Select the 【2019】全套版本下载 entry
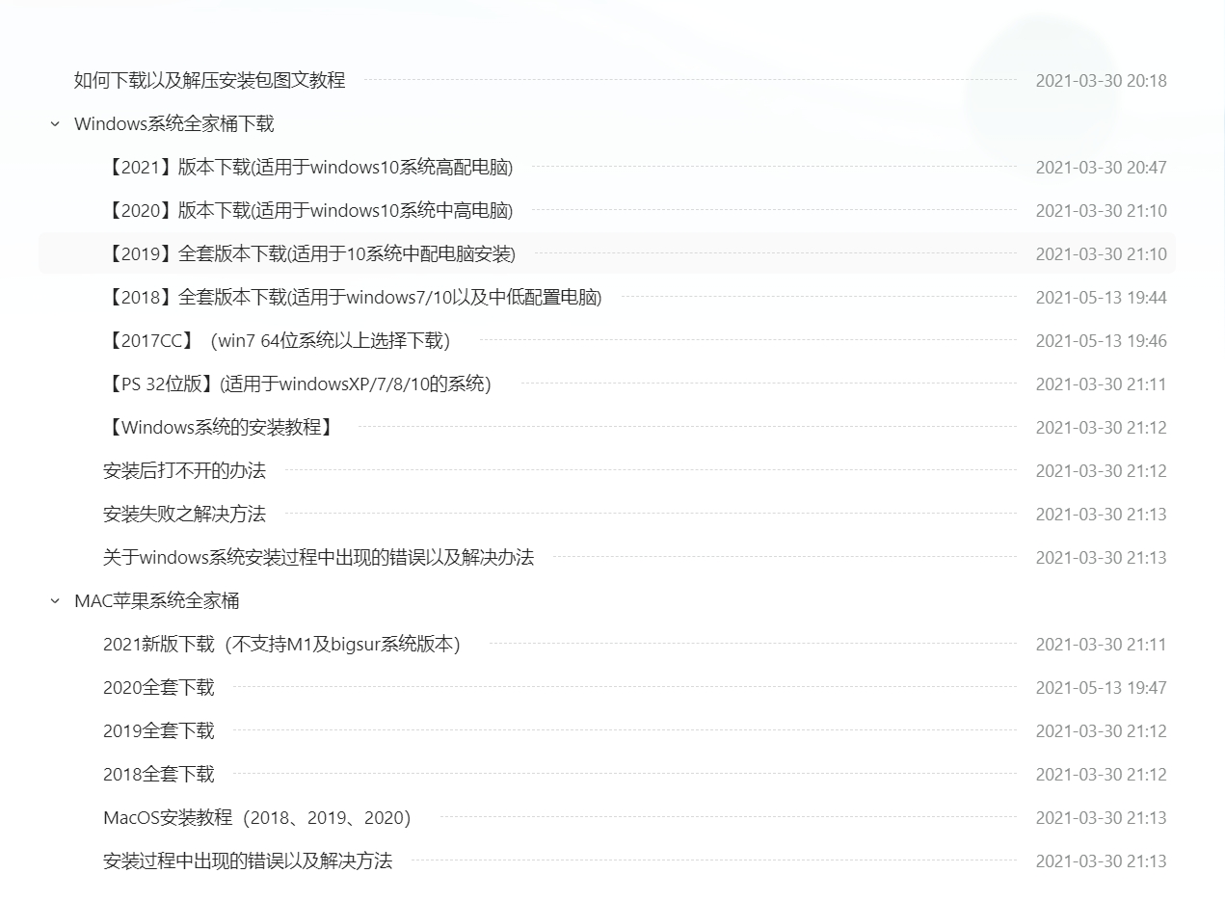 point(308,254)
